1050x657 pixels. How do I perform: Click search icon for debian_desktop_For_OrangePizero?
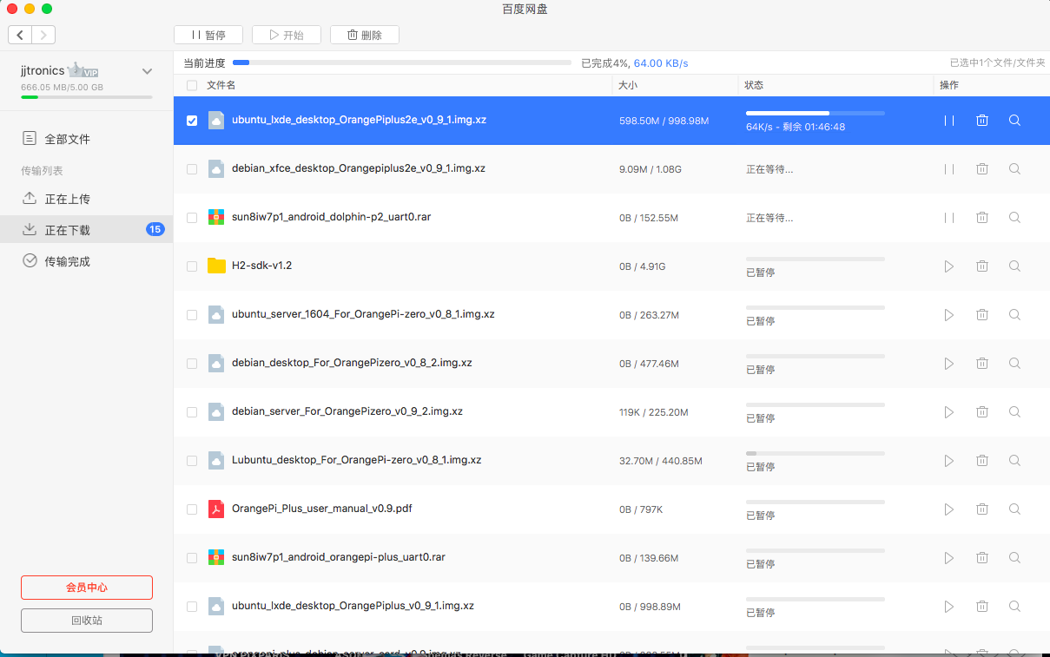tap(1014, 364)
